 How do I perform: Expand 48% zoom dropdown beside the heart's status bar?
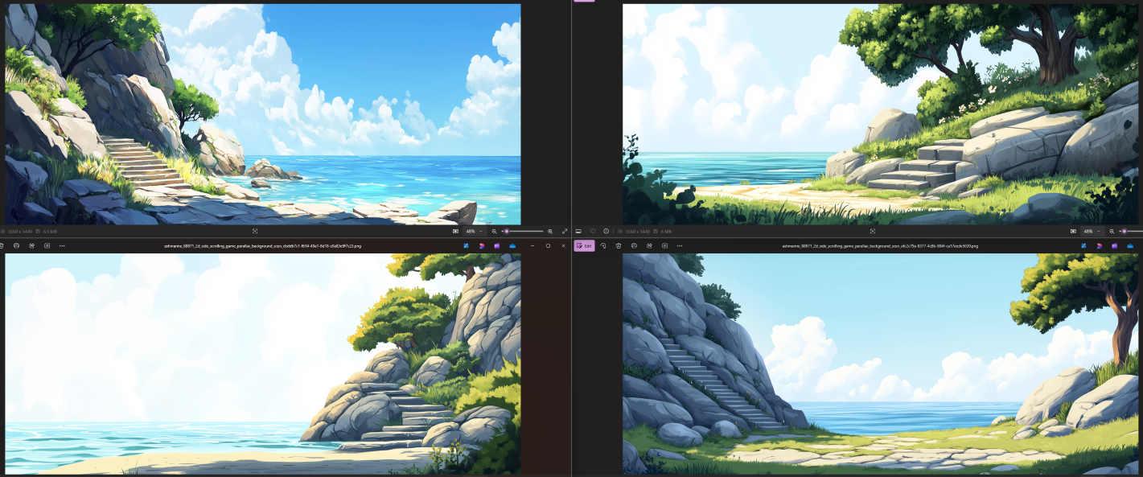pyautogui.click(x=1092, y=231)
